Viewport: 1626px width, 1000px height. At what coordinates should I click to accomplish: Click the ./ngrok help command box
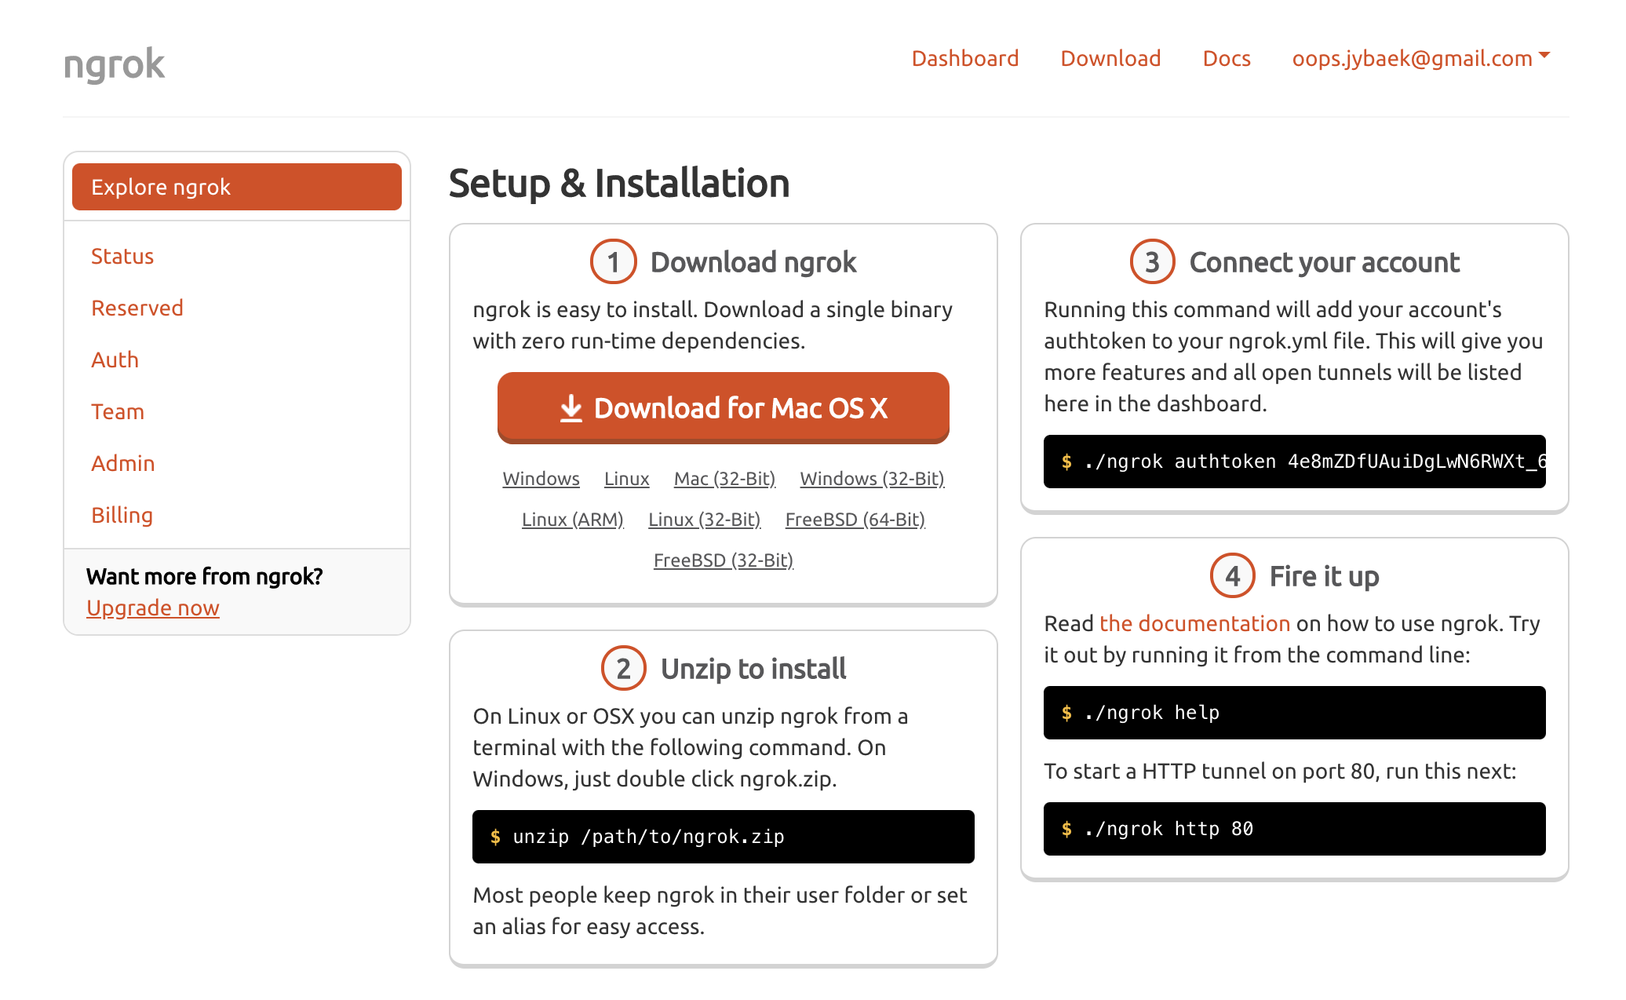click(x=1295, y=713)
